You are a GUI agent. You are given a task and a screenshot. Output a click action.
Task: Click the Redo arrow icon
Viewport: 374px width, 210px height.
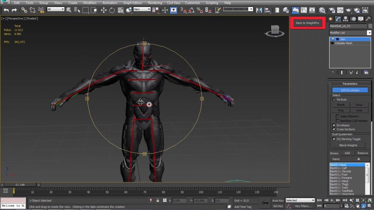14,10
